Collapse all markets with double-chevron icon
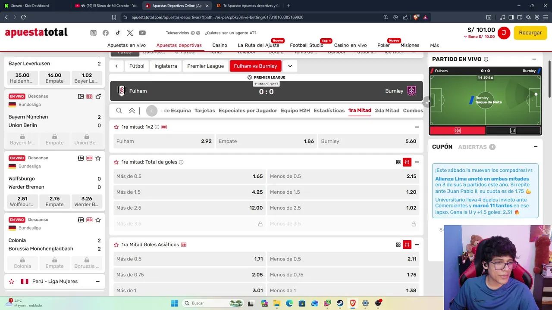552x310 pixels. tap(132, 111)
